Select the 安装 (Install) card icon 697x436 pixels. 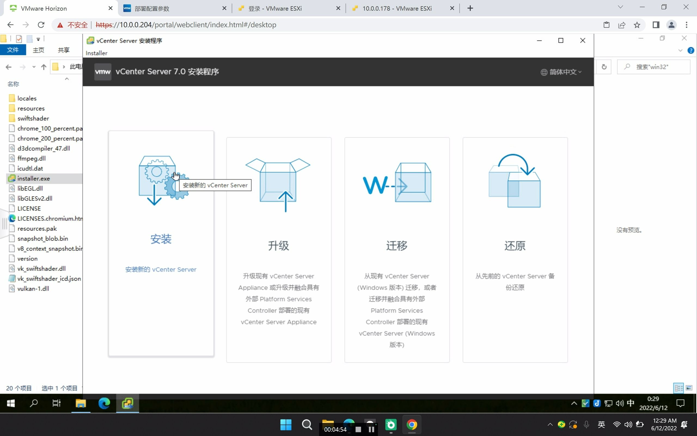point(164,180)
